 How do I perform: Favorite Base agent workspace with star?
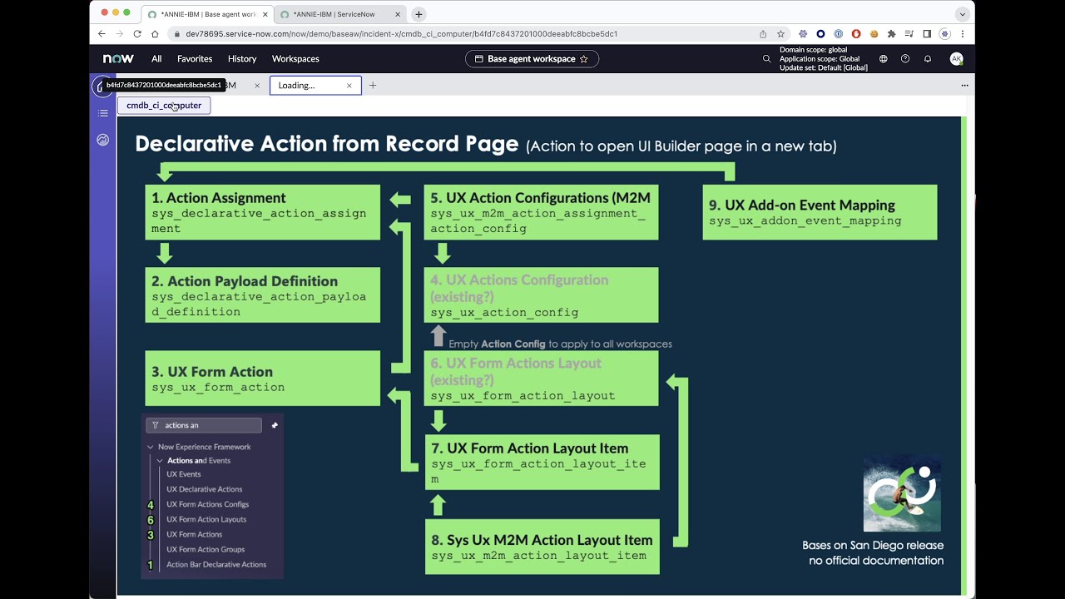pyautogui.click(x=584, y=59)
